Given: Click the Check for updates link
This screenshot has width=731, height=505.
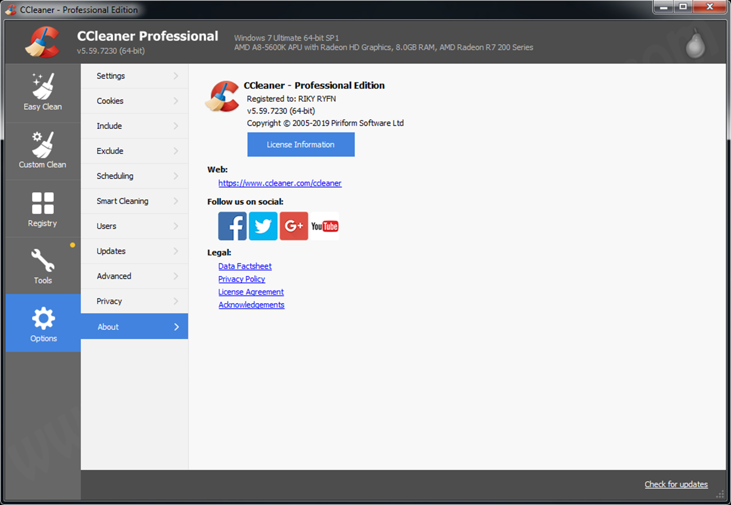Looking at the screenshot, I should pos(676,484).
